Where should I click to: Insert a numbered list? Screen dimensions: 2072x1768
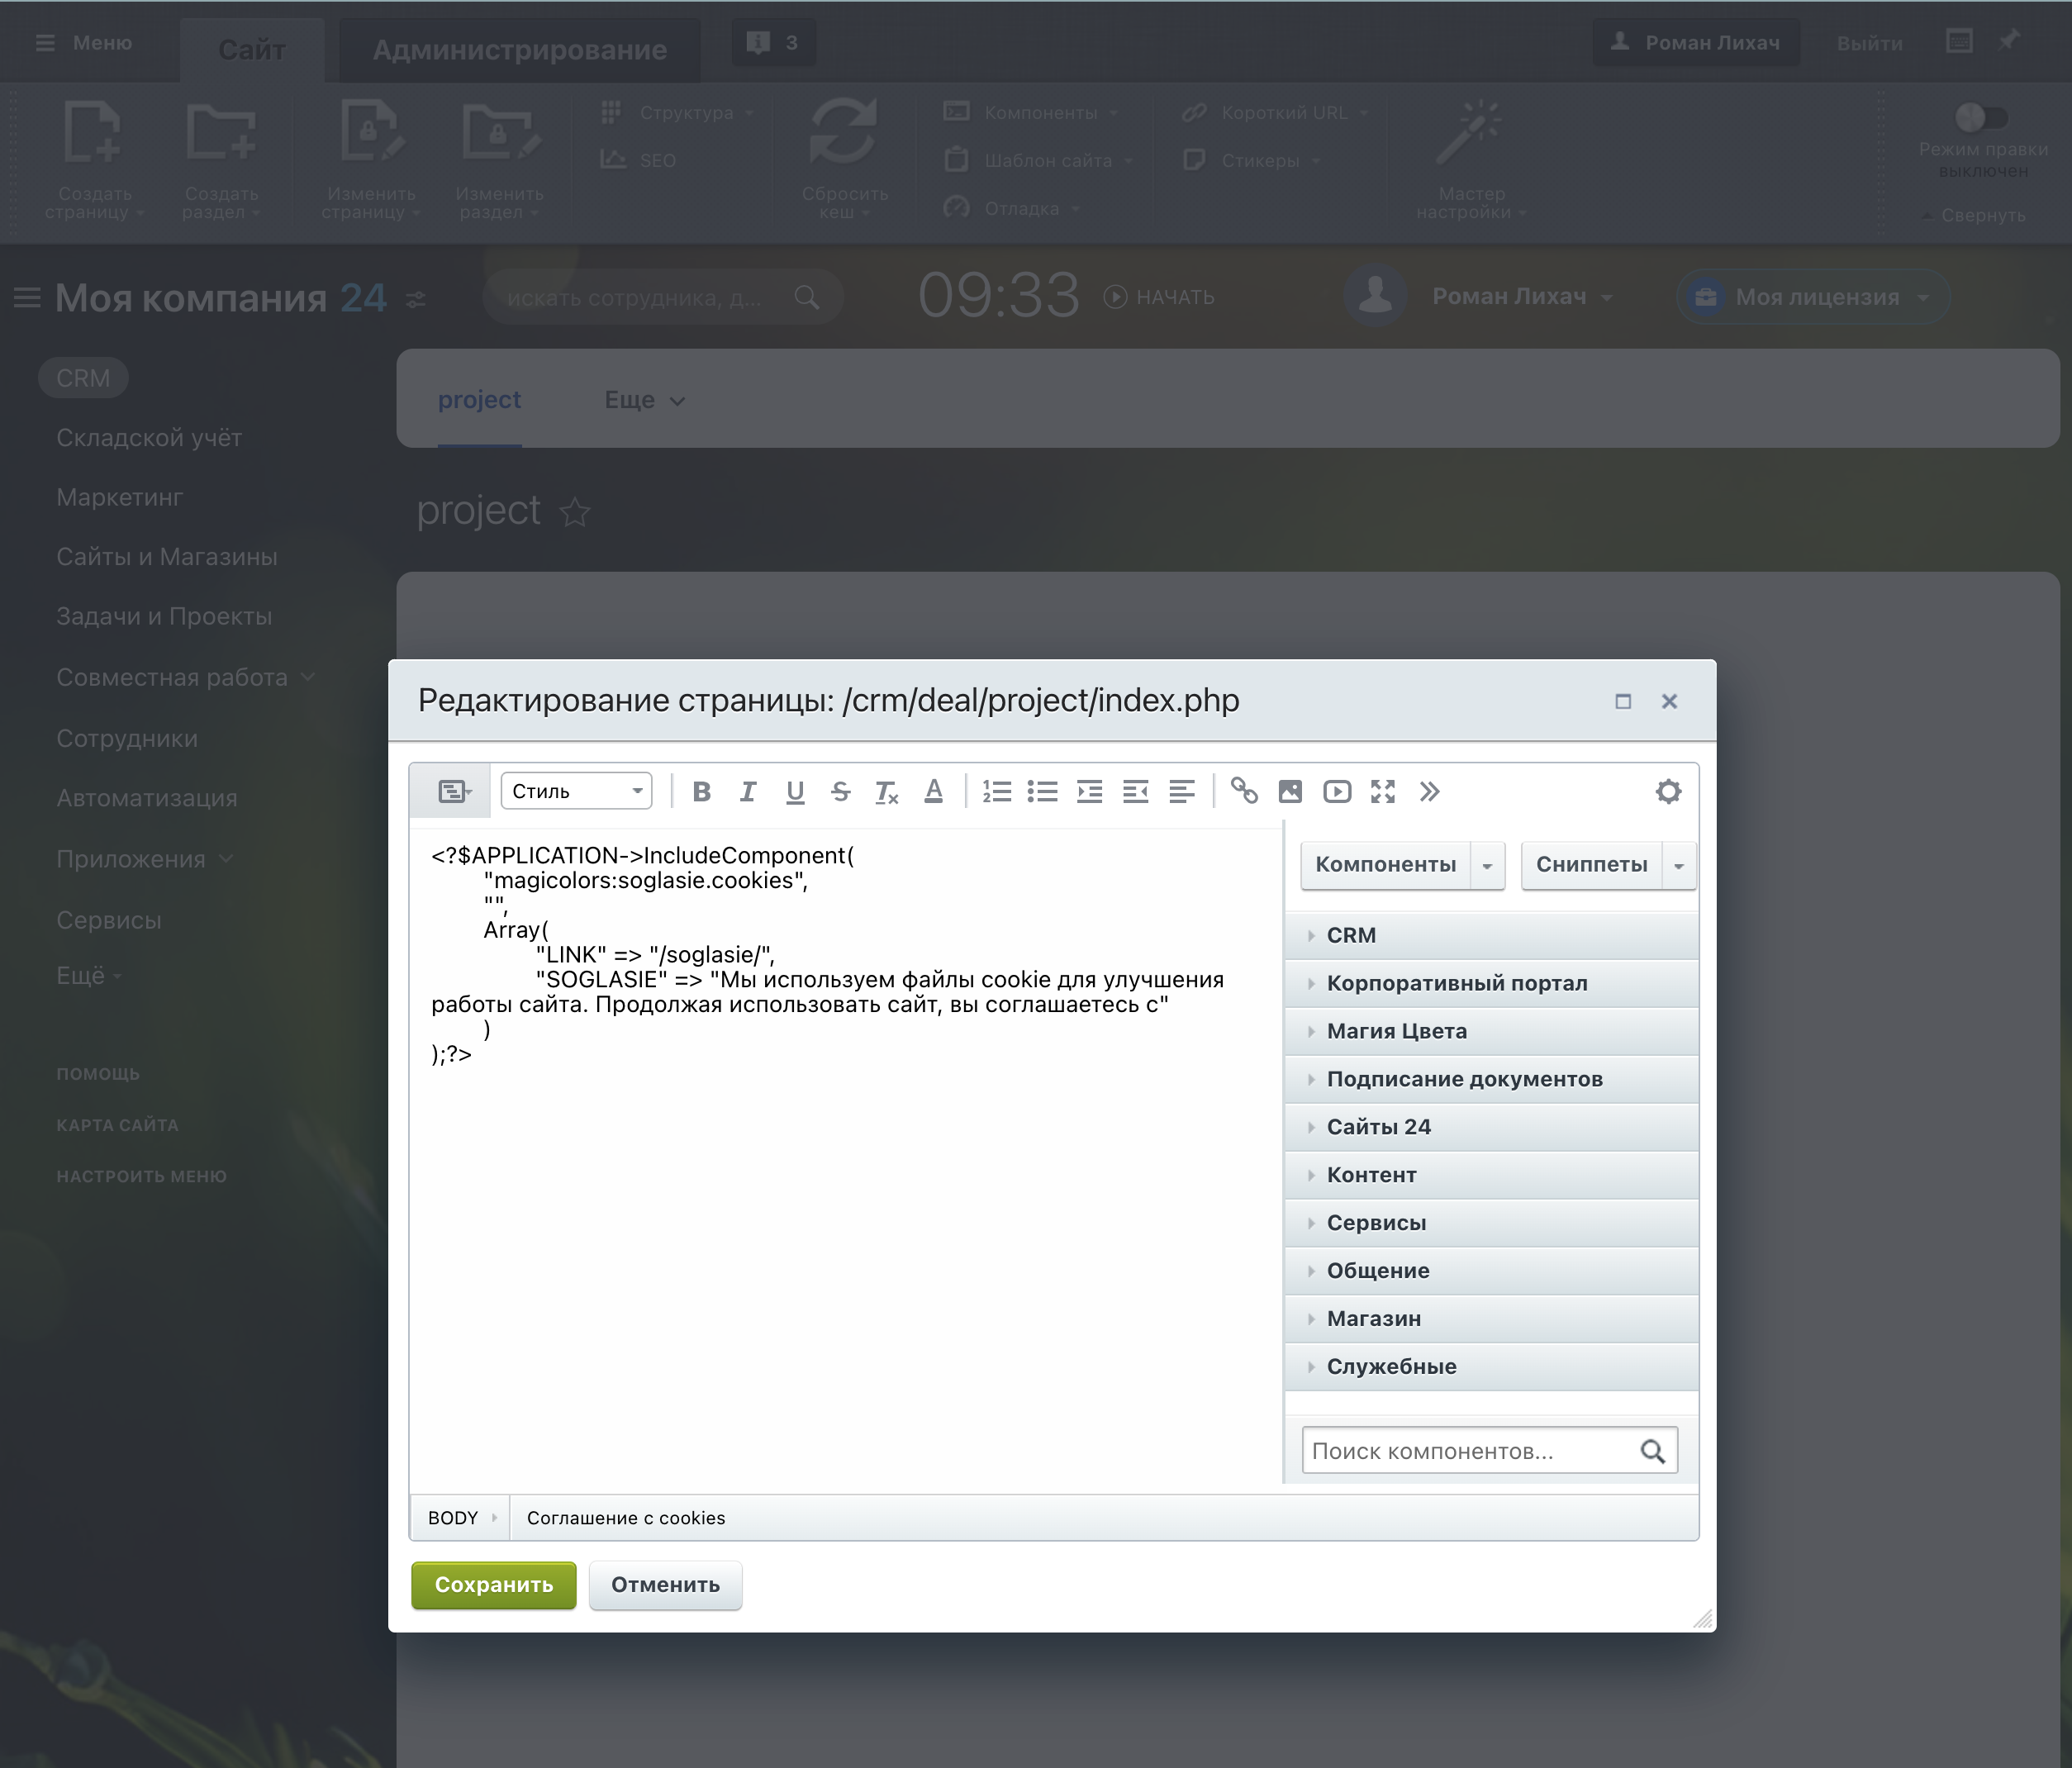point(996,792)
